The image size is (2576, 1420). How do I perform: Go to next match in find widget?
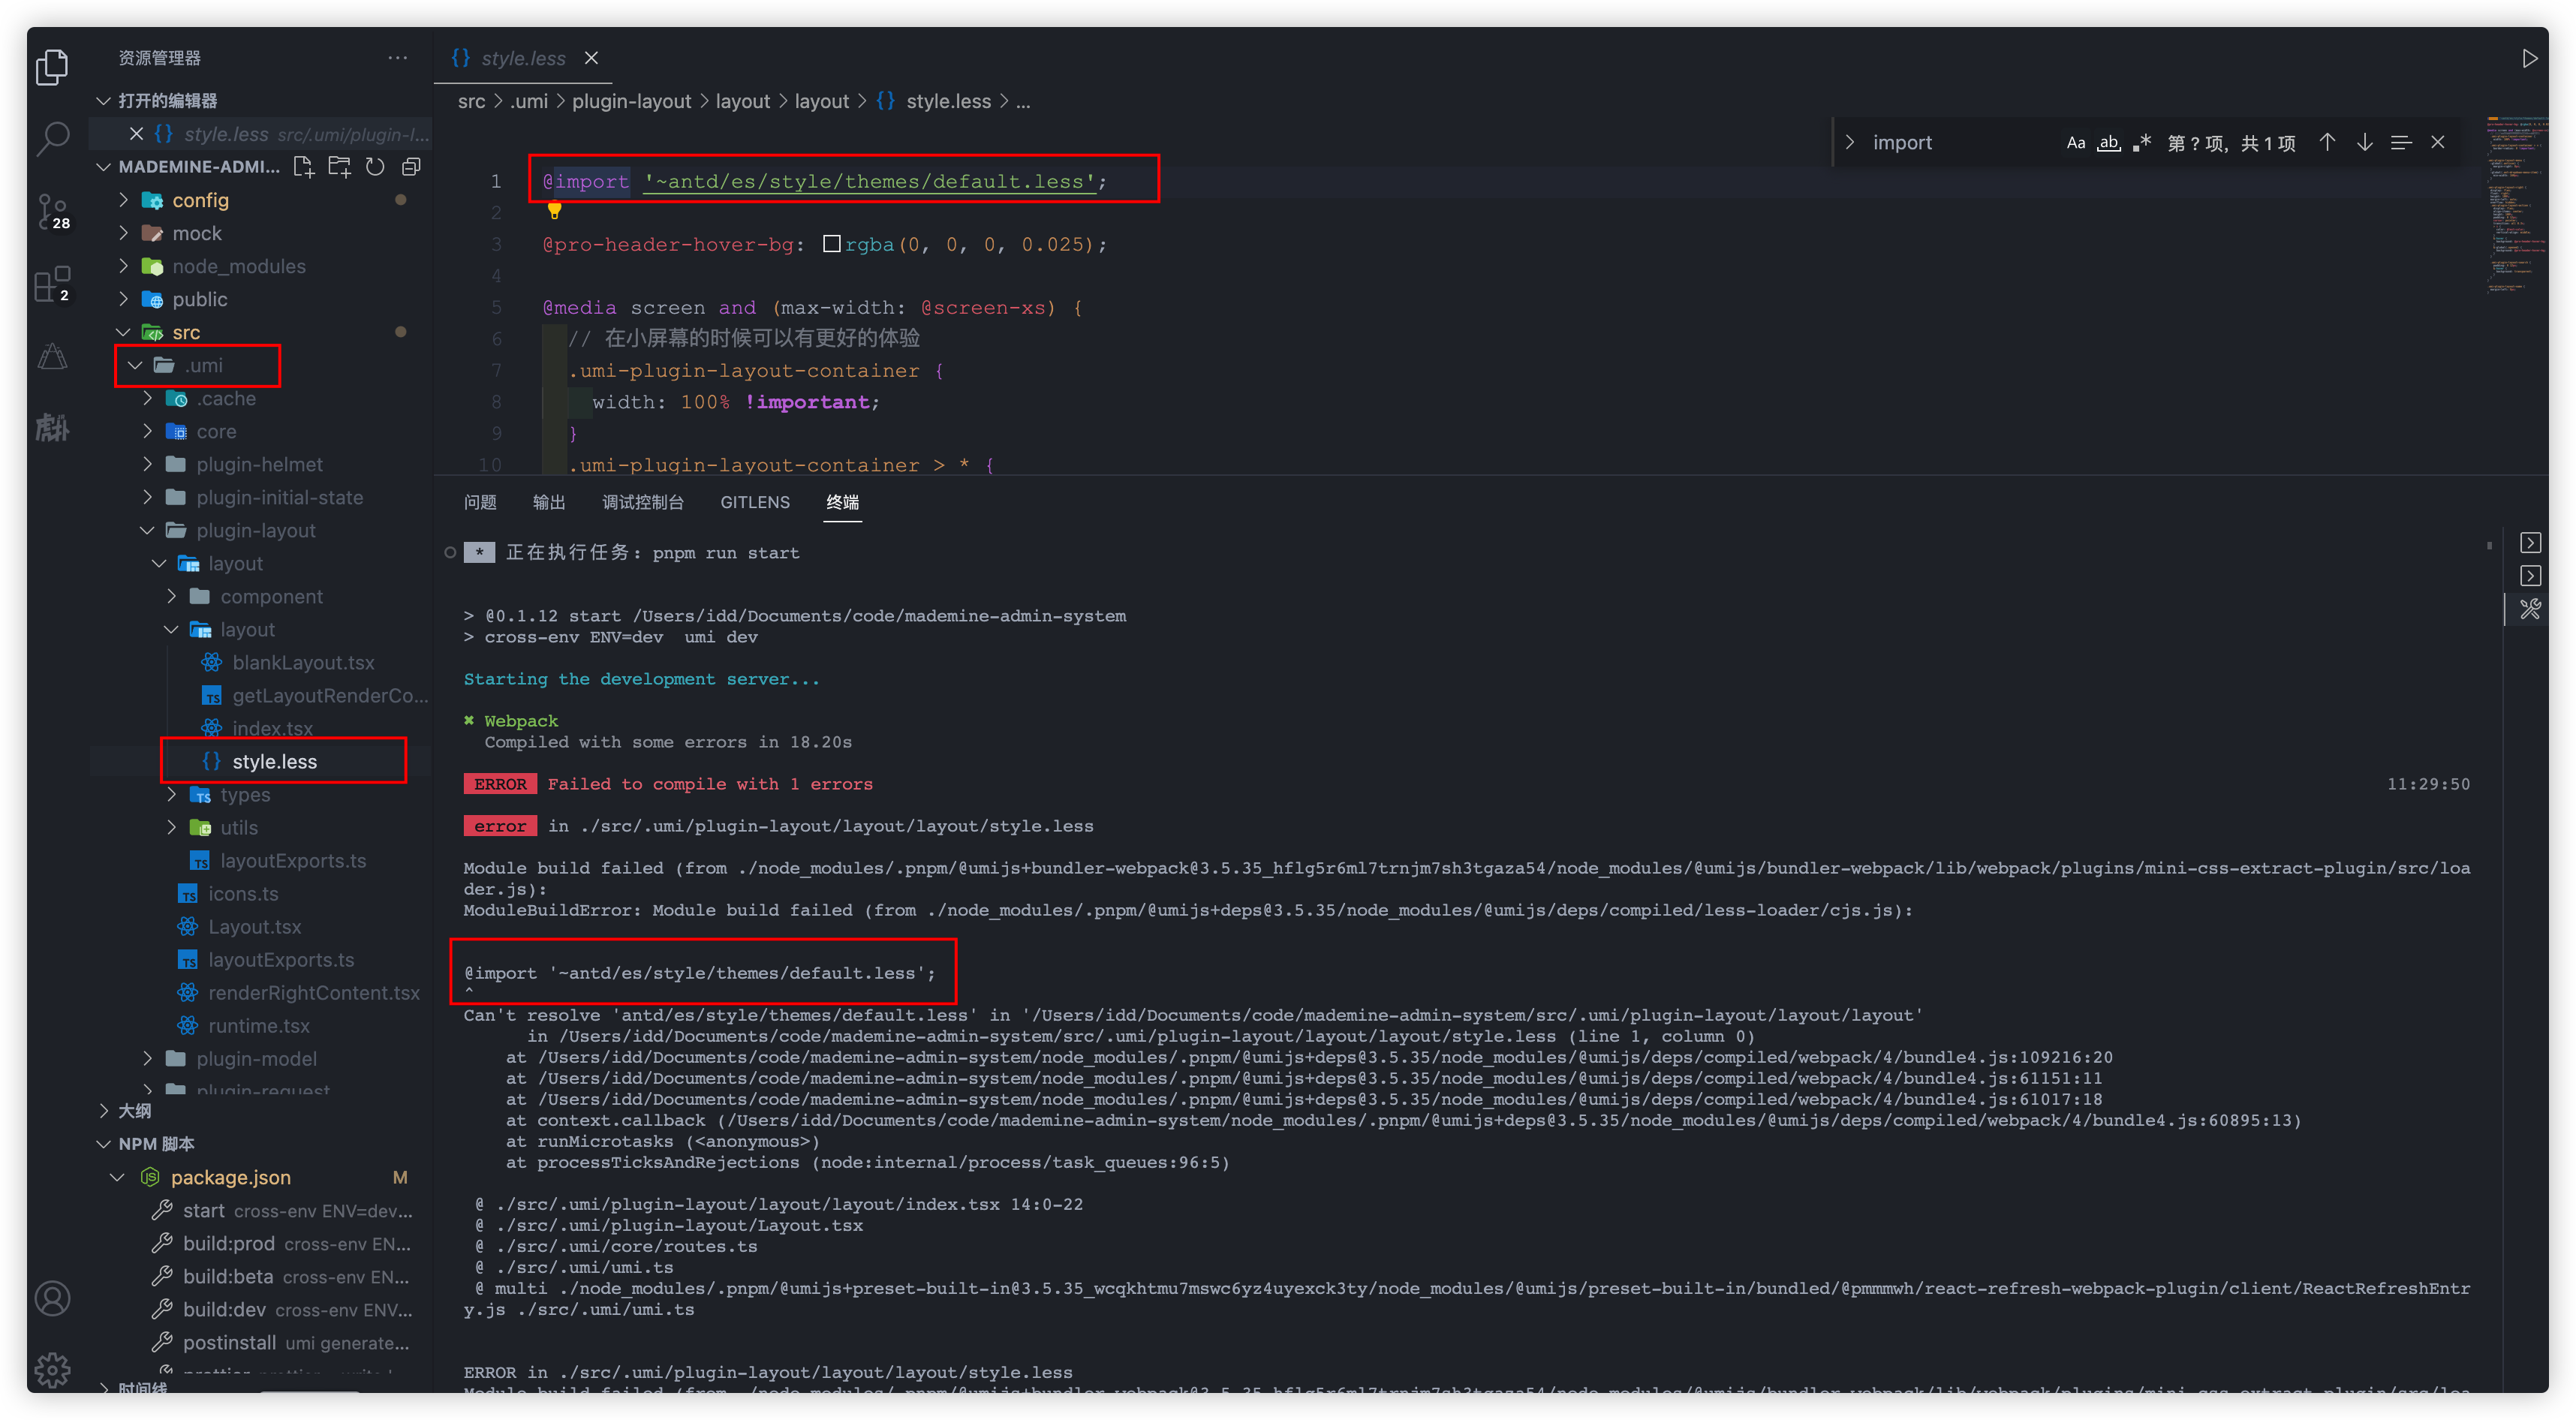2364,142
